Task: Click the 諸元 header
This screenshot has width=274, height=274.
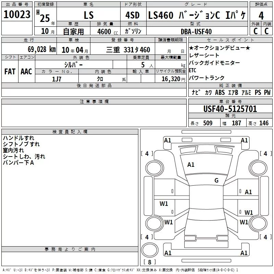Action: click(230, 116)
